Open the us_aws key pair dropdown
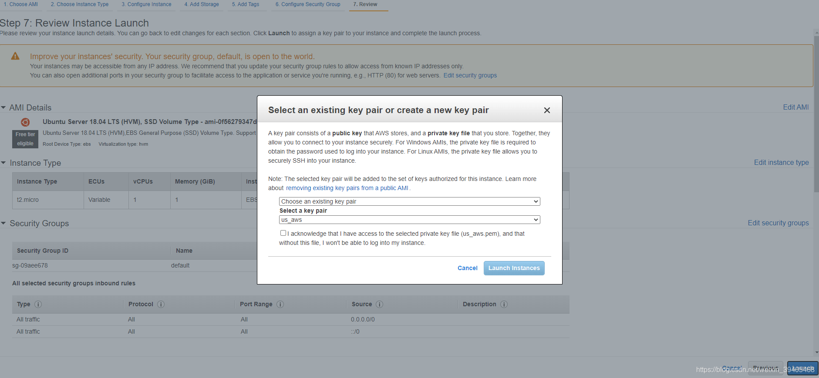Viewport: 819px width, 378px height. pos(409,220)
